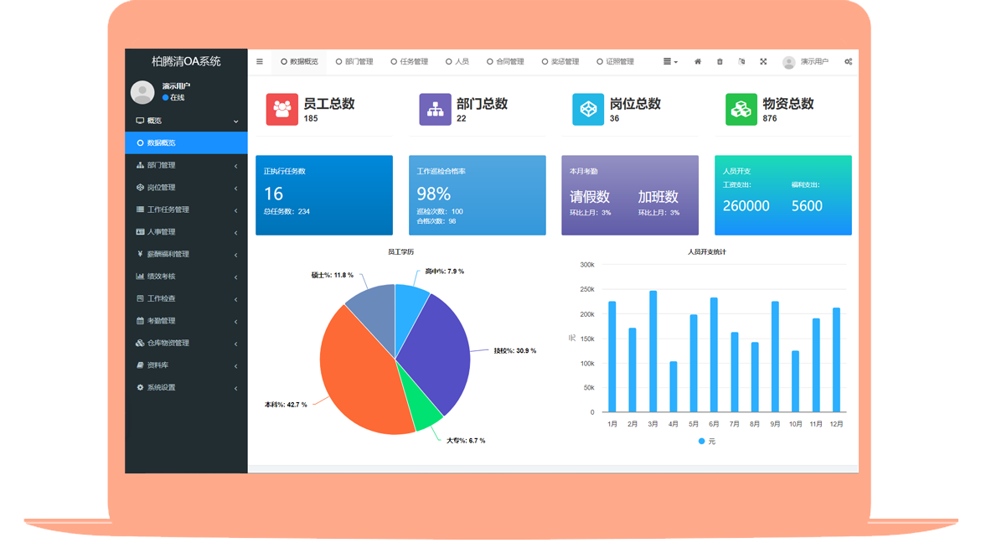Click the 柏腾清OA系统 title
Viewport: 981px width, 543px height.
(186, 61)
